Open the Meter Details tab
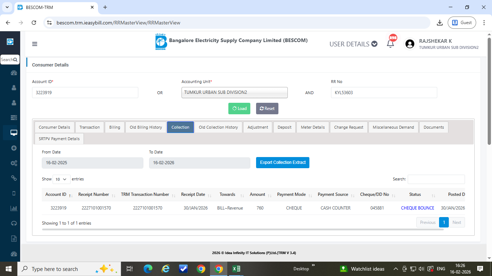This screenshot has height=276, width=492. (313, 127)
